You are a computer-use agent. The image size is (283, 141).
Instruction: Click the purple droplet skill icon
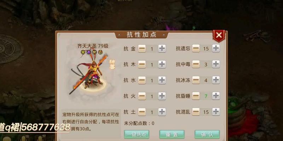click(x=89, y=52)
